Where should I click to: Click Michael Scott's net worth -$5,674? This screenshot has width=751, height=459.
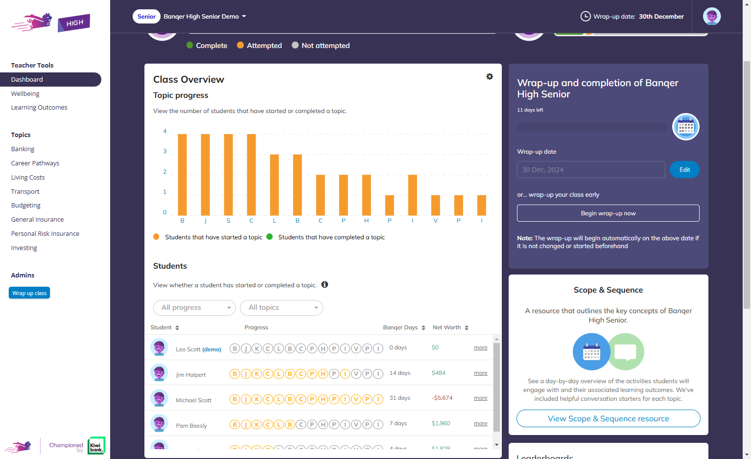442,398
